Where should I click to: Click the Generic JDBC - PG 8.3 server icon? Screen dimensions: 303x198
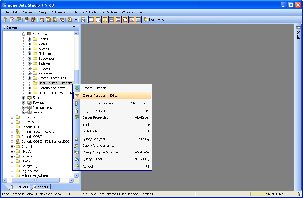click(x=18, y=132)
